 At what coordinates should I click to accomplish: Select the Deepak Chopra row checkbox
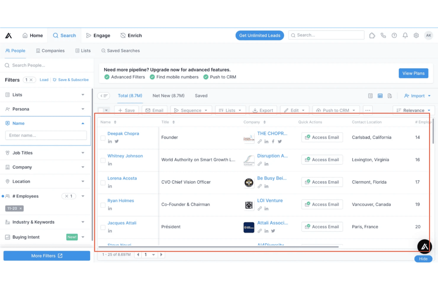tap(103, 138)
